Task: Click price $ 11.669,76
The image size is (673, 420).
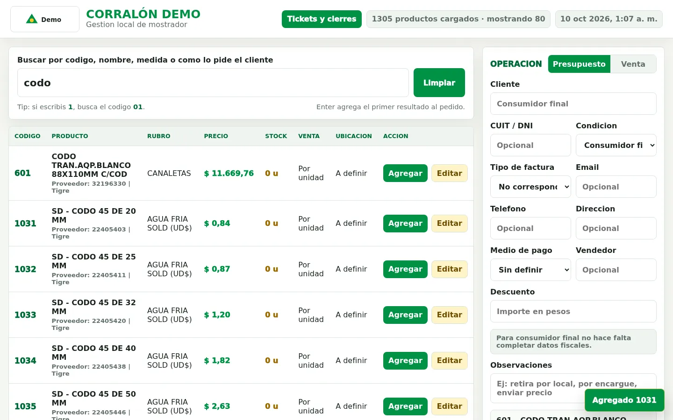Action: click(229, 173)
